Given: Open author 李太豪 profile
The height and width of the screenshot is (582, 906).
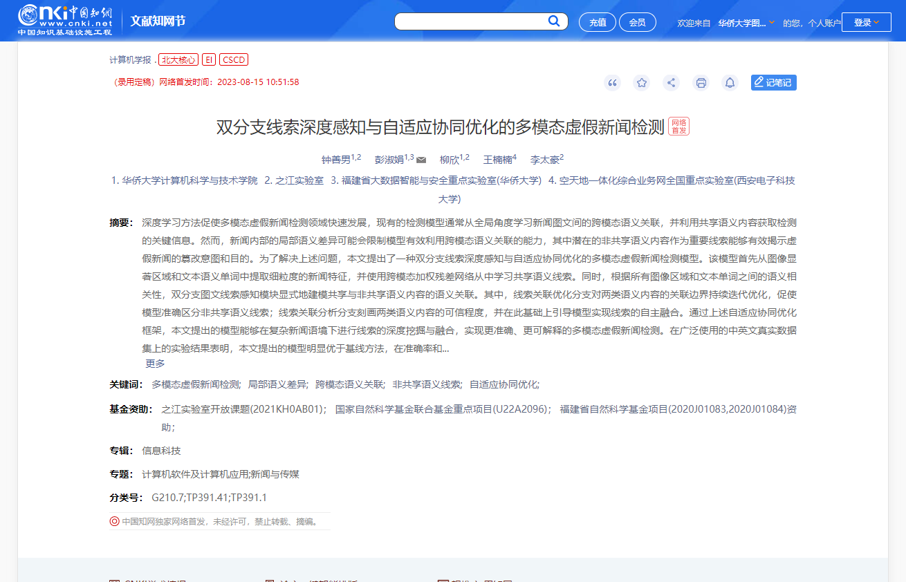Looking at the screenshot, I should pyautogui.click(x=545, y=160).
